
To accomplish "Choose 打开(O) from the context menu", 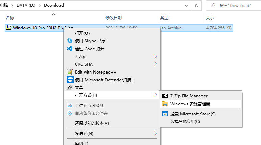I will [x=82, y=33].
